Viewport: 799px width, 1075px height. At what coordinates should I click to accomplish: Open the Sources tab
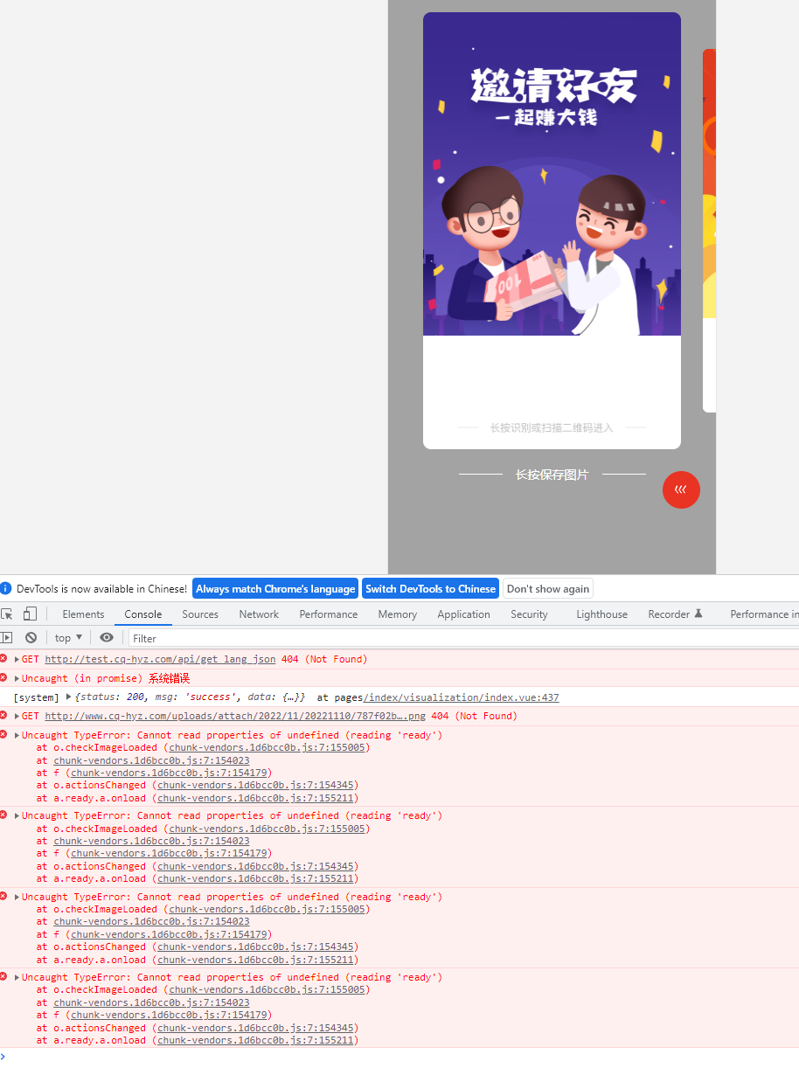point(200,614)
